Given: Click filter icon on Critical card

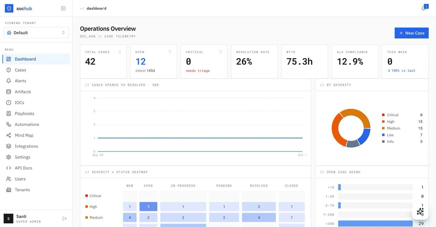Looking at the screenshot, I should (x=220, y=52).
